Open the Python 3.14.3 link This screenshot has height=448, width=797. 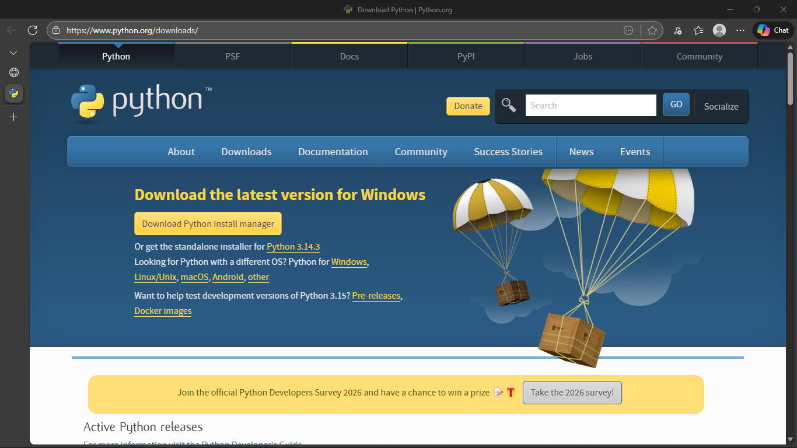(x=293, y=247)
